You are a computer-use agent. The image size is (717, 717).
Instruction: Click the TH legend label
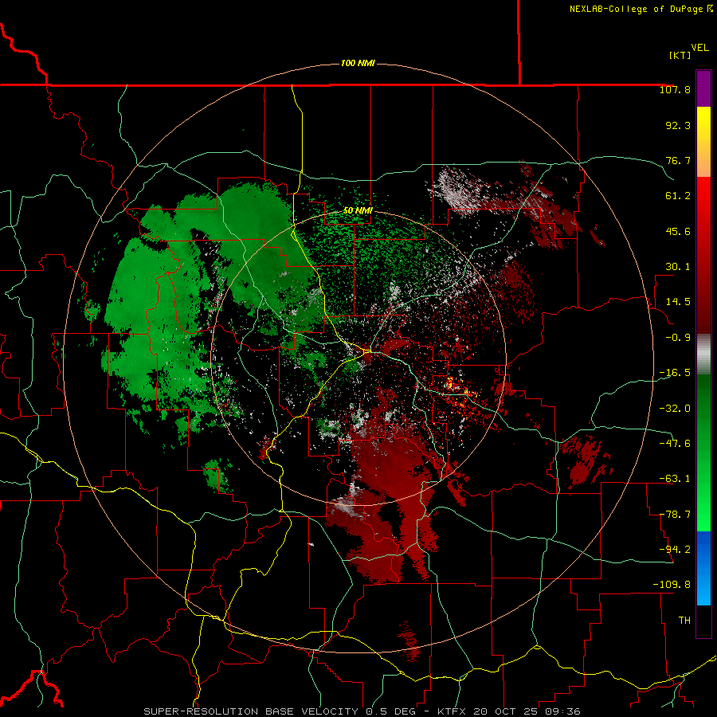(x=684, y=621)
